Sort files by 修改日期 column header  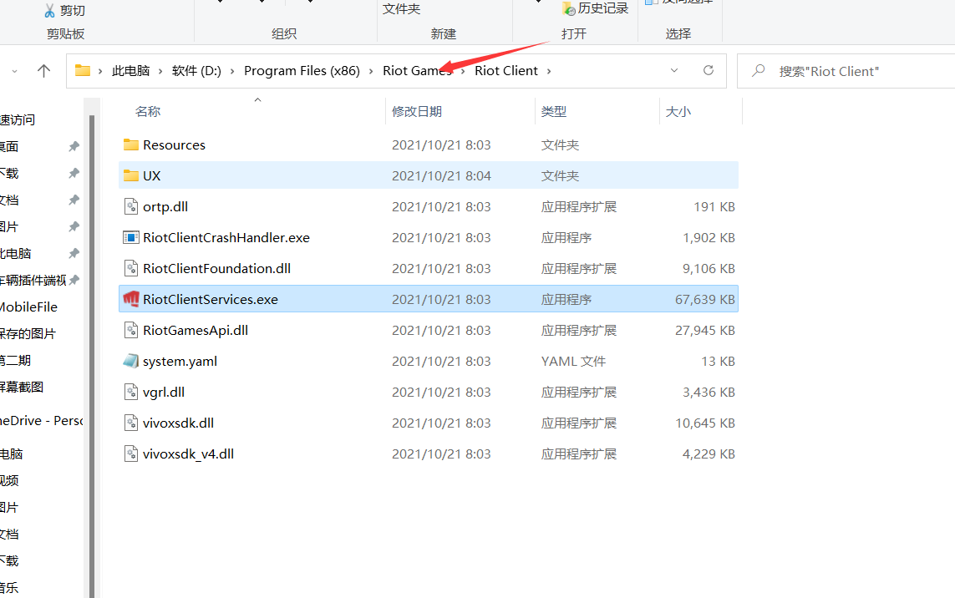pos(417,111)
